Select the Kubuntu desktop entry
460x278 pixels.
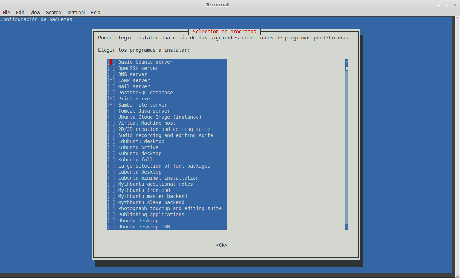point(139,154)
